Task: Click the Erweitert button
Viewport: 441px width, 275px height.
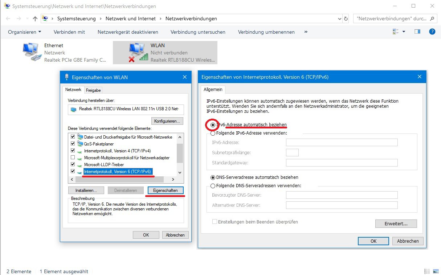Action: 396,223
